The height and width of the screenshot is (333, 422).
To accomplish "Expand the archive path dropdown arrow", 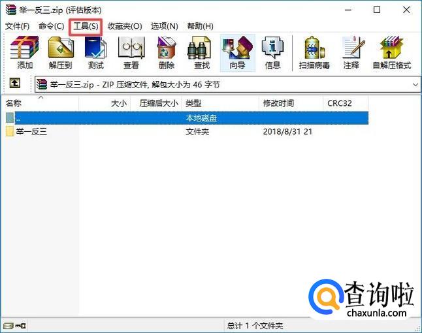I will (415, 85).
